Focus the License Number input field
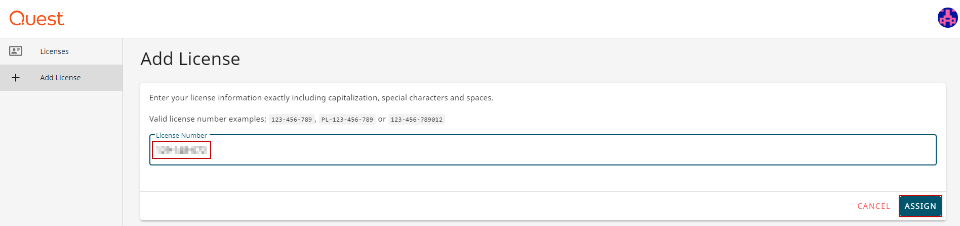The image size is (960, 226). (543, 150)
